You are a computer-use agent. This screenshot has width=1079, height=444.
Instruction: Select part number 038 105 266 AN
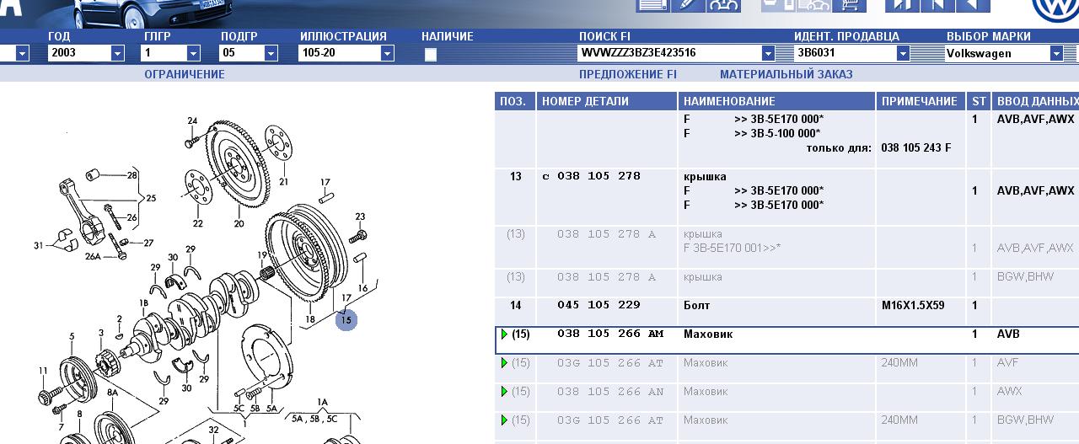click(610, 392)
